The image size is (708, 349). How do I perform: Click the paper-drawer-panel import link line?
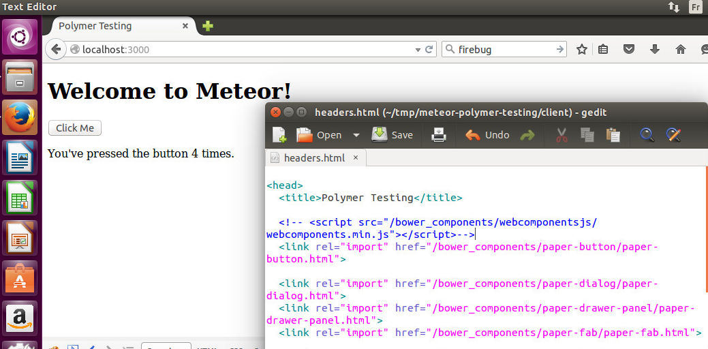(x=487, y=308)
